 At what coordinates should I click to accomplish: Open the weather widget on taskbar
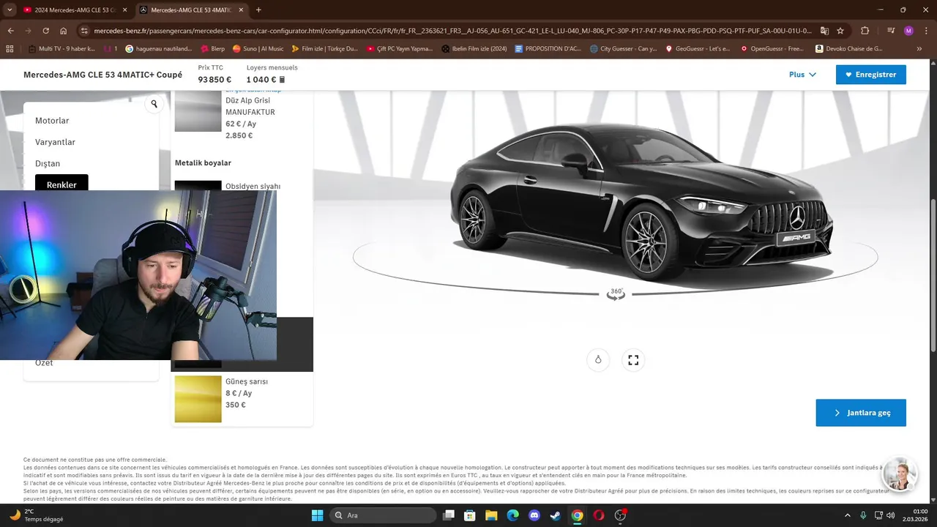[x=35, y=515]
